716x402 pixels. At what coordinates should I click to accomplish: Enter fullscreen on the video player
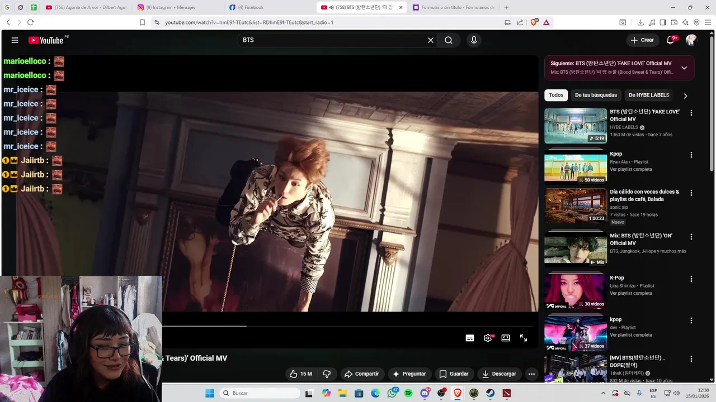click(x=524, y=338)
